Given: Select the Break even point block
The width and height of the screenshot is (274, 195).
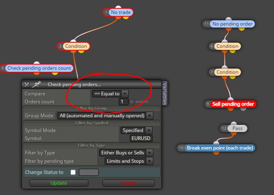Looking at the screenshot, I should pos(220,148).
